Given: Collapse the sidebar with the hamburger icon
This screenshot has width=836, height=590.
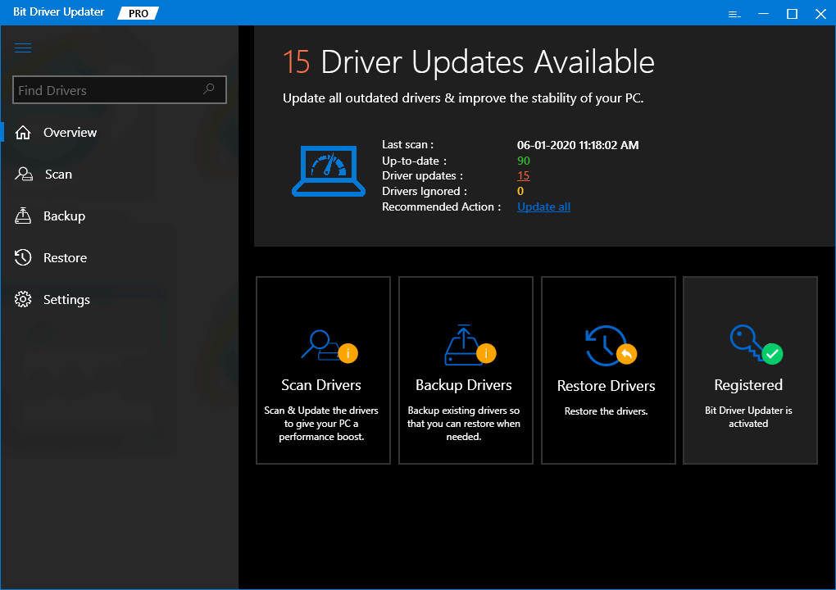Looking at the screenshot, I should coord(23,48).
